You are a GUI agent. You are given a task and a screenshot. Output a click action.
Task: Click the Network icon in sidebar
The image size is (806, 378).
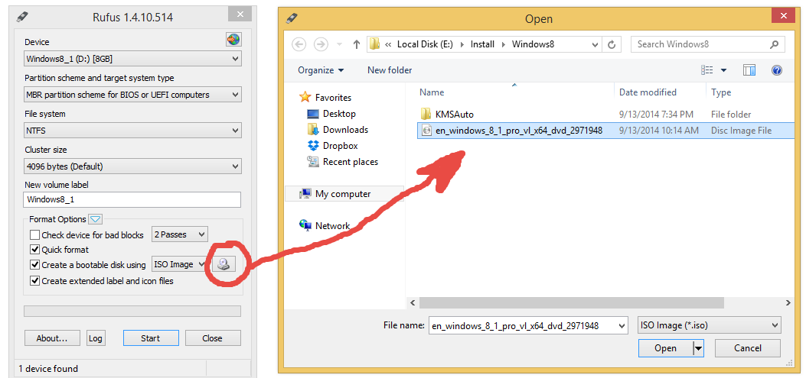(305, 225)
